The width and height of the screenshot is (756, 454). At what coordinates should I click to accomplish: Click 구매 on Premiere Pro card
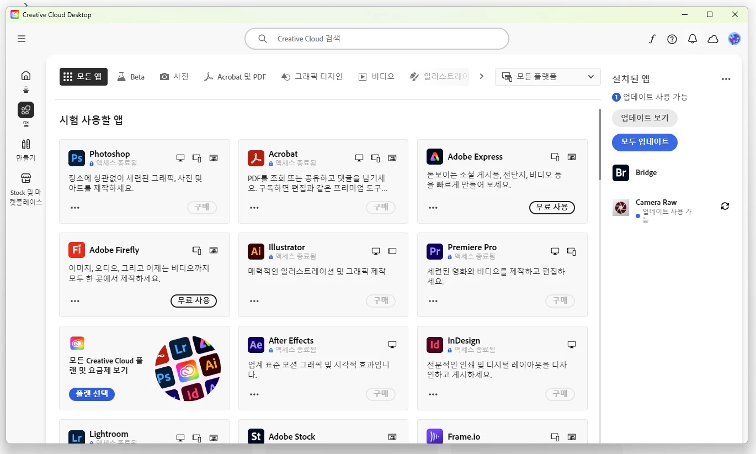pyautogui.click(x=560, y=300)
